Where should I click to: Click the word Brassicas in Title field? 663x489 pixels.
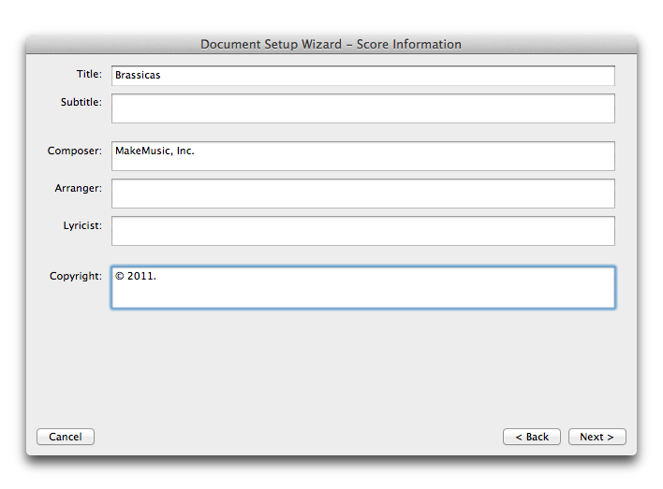point(138,75)
